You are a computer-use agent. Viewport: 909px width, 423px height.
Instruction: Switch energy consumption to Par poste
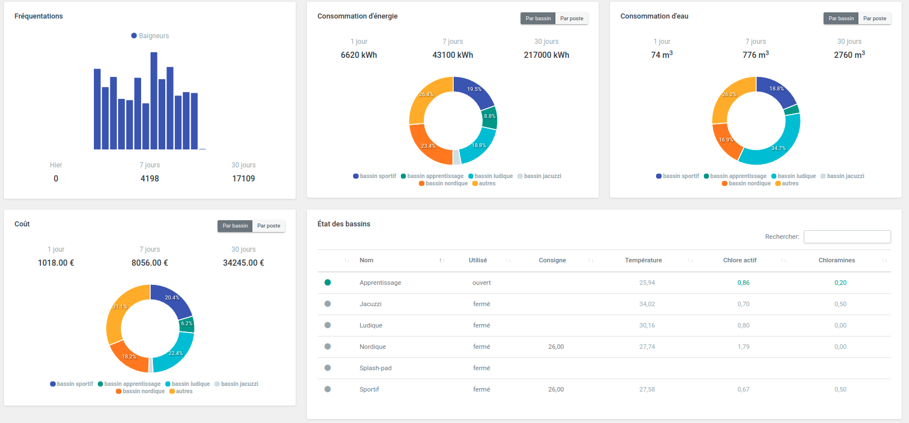point(571,19)
